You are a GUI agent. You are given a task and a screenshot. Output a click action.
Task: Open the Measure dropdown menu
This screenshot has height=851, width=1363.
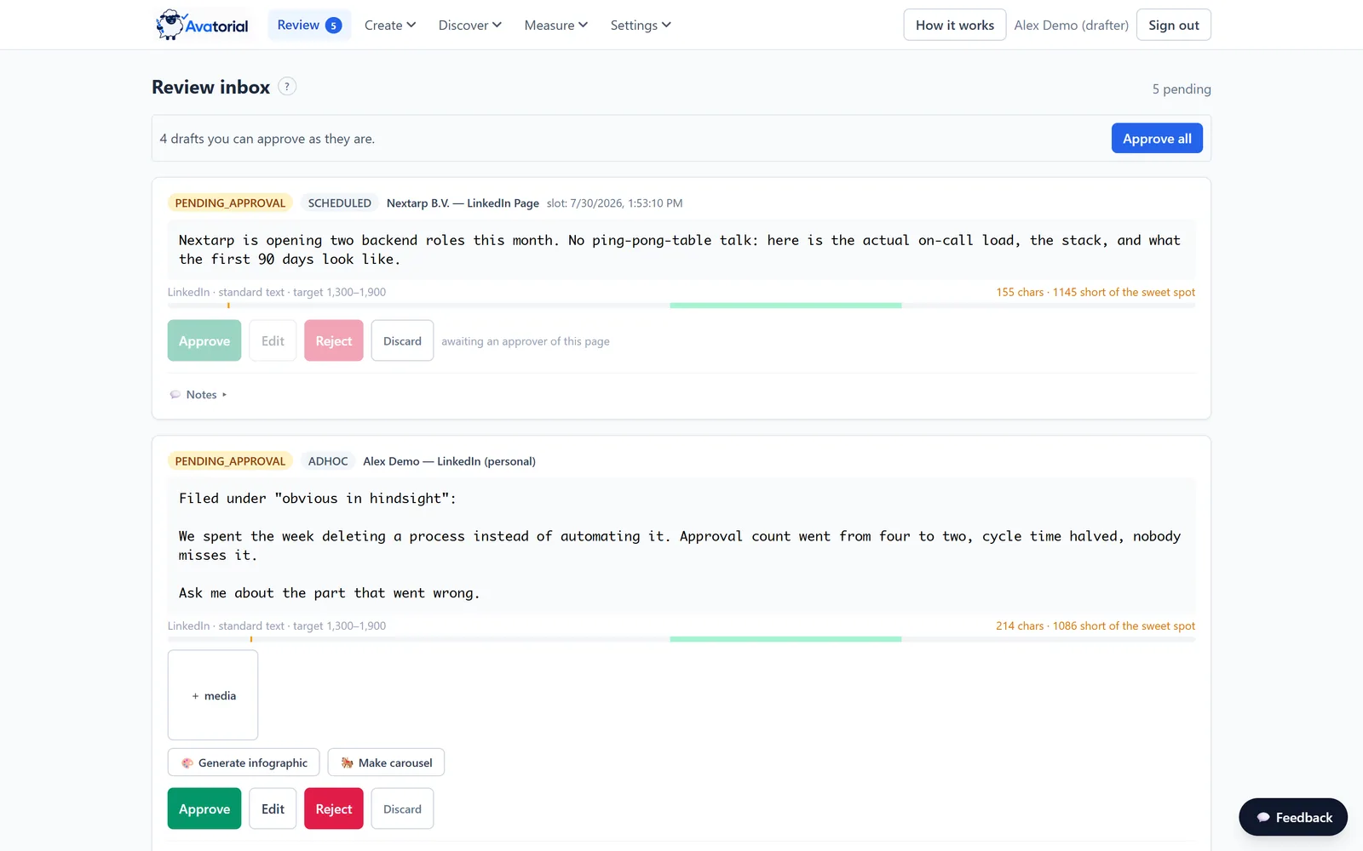pos(555,26)
